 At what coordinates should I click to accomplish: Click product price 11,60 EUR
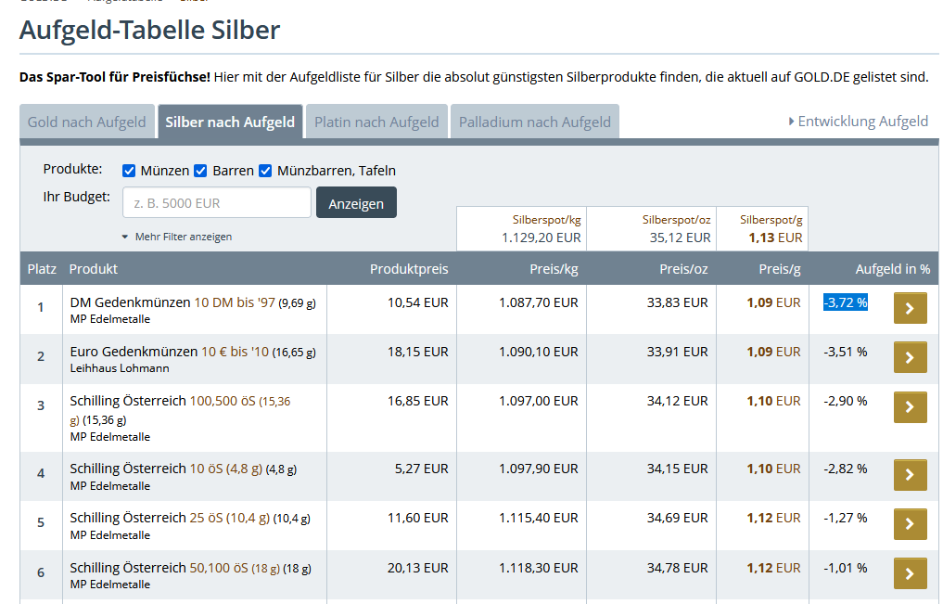(x=418, y=518)
